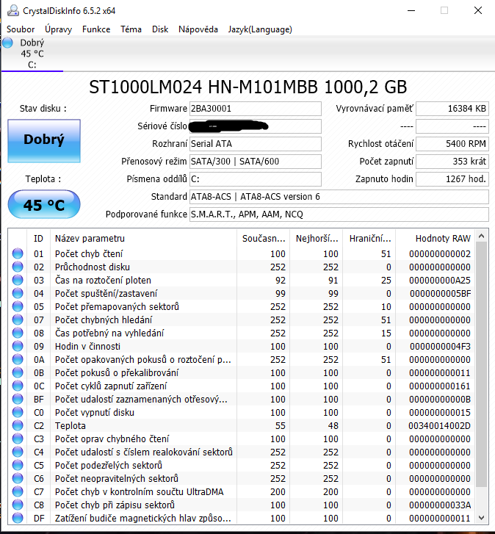The image size is (495, 534).
Task: Select the Čas na roztočení ploten parameter name
Action: (103, 281)
